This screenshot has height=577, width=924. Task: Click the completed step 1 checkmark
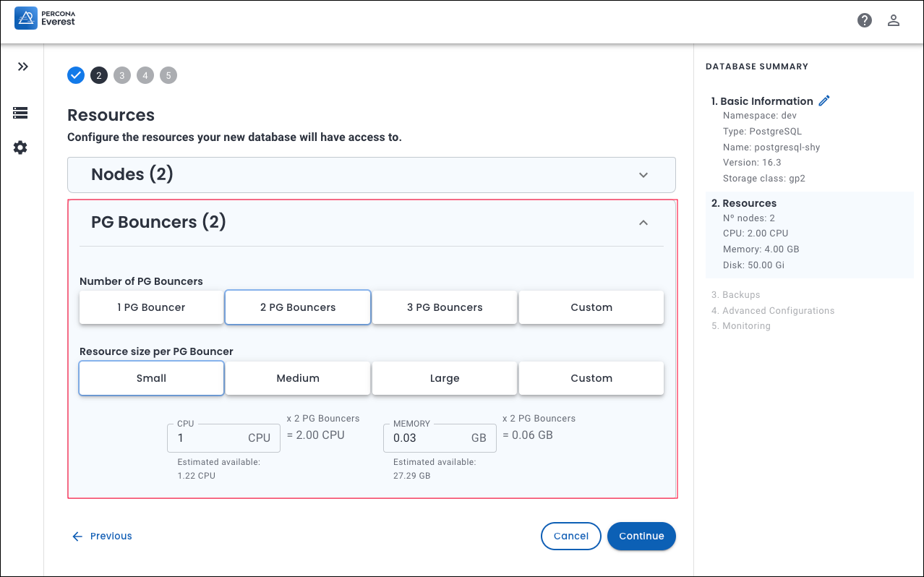[x=76, y=75]
